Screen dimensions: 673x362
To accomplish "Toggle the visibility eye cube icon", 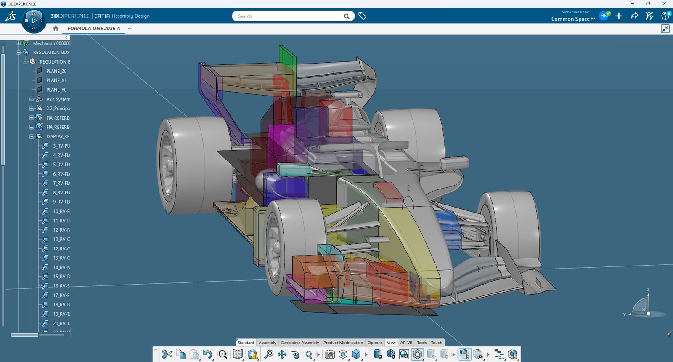I will coord(478,354).
